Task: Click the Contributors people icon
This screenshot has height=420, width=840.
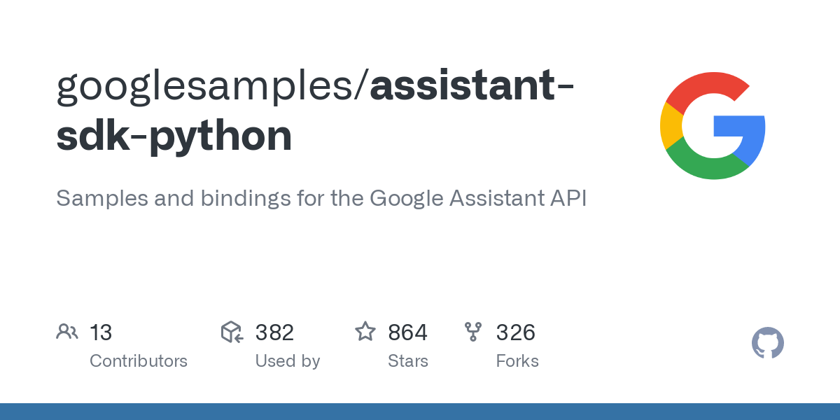Action: pyautogui.click(x=66, y=332)
